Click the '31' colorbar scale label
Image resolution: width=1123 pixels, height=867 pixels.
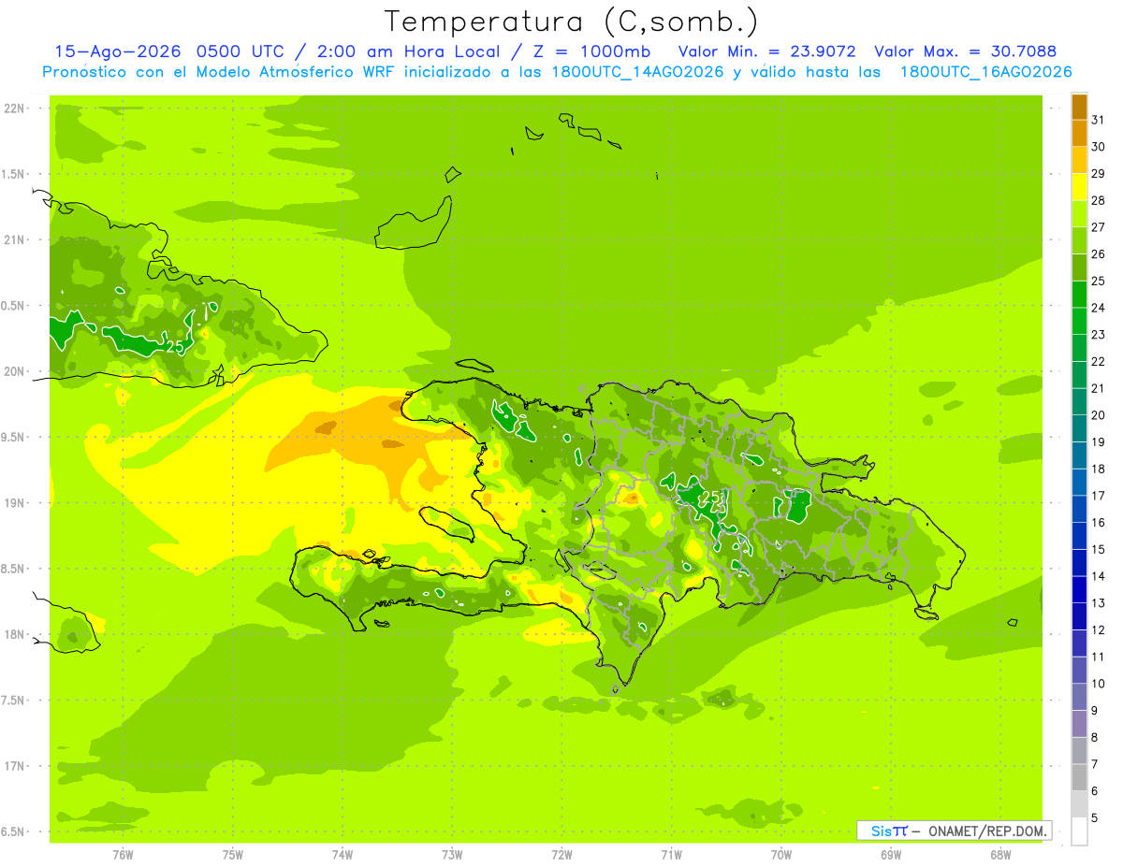pyautogui.click(x=1099, y=120)
